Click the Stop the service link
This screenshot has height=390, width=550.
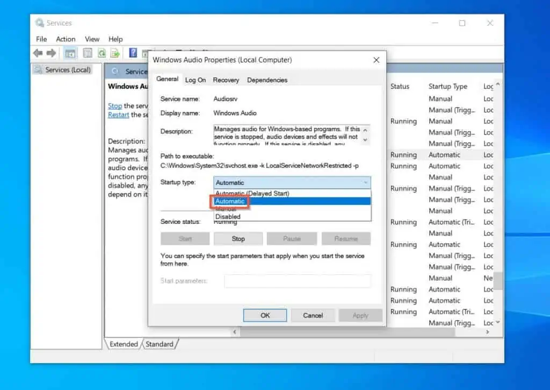(x=115, y=106)
